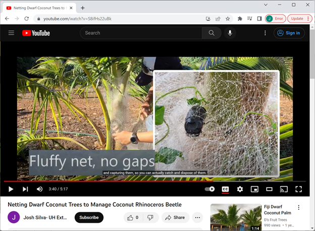Open the Fiji Dwarf Coconut Palm title

click(278, 210)
